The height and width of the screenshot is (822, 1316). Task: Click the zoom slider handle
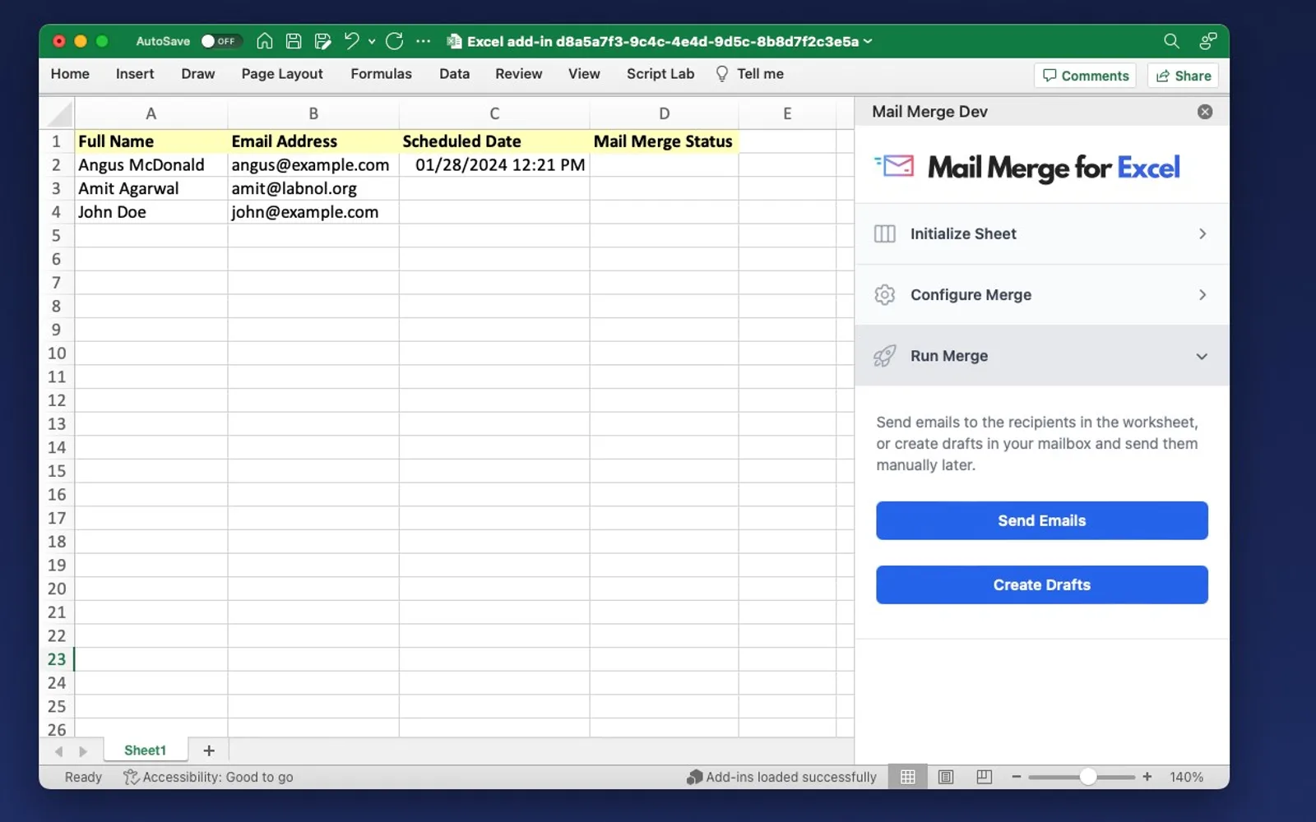click(1087, 777)
